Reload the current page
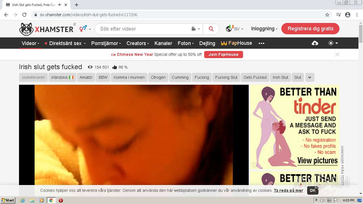Screen dimensions: 363x204 point(24,15)
